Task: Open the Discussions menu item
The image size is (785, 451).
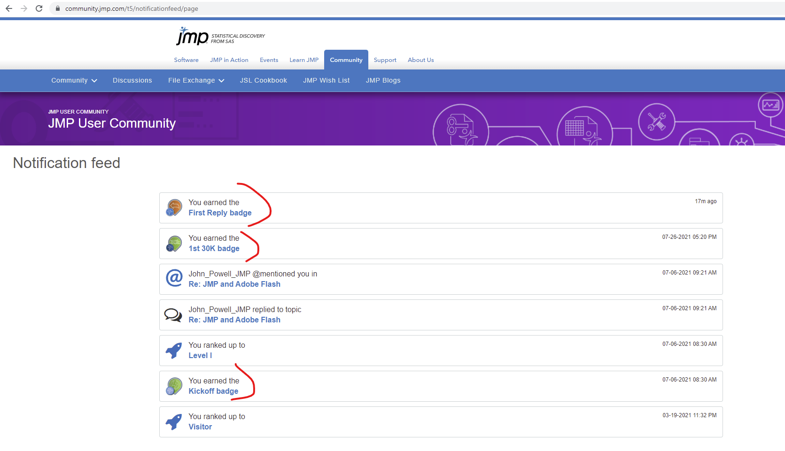Action: click(132, 80)
